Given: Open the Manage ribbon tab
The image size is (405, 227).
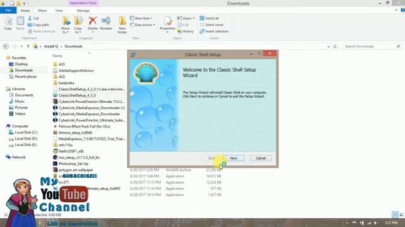Looking at the screenshot, I should coord(83,11).
